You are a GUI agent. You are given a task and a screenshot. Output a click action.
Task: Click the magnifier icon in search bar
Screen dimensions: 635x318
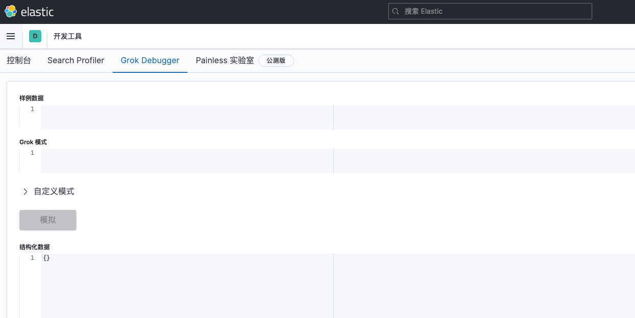395,11
